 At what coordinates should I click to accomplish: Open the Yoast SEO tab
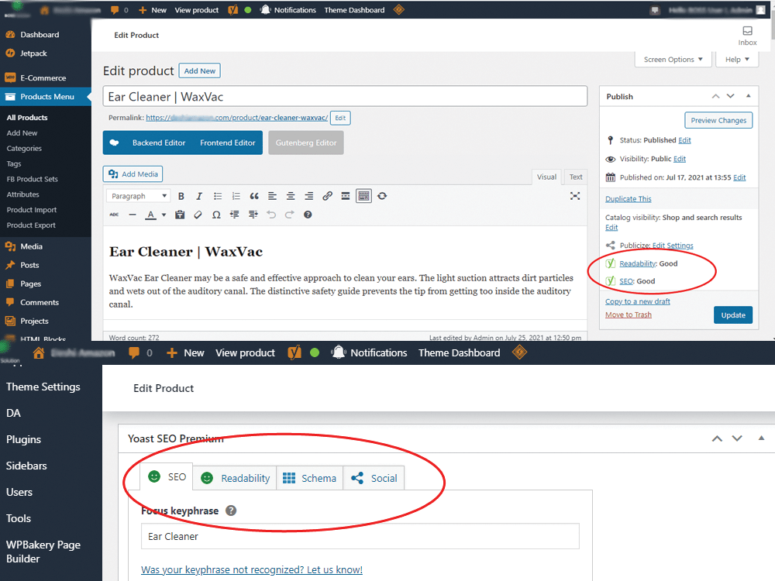pyautogui.click(x=167, y=476)
